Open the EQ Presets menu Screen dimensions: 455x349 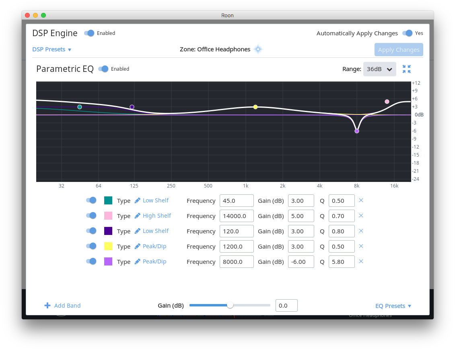tap(393, 306)
